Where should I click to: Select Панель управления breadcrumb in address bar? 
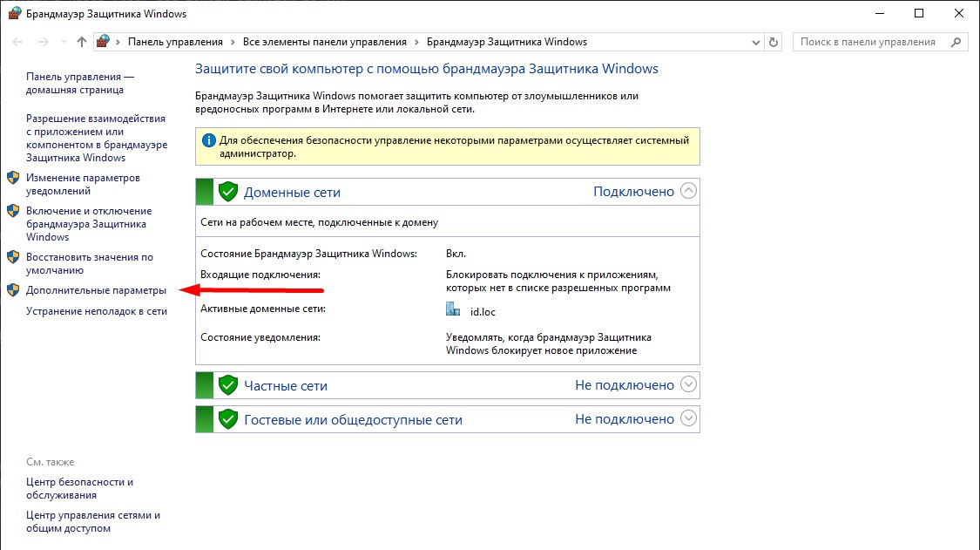[x=175, y=42]
